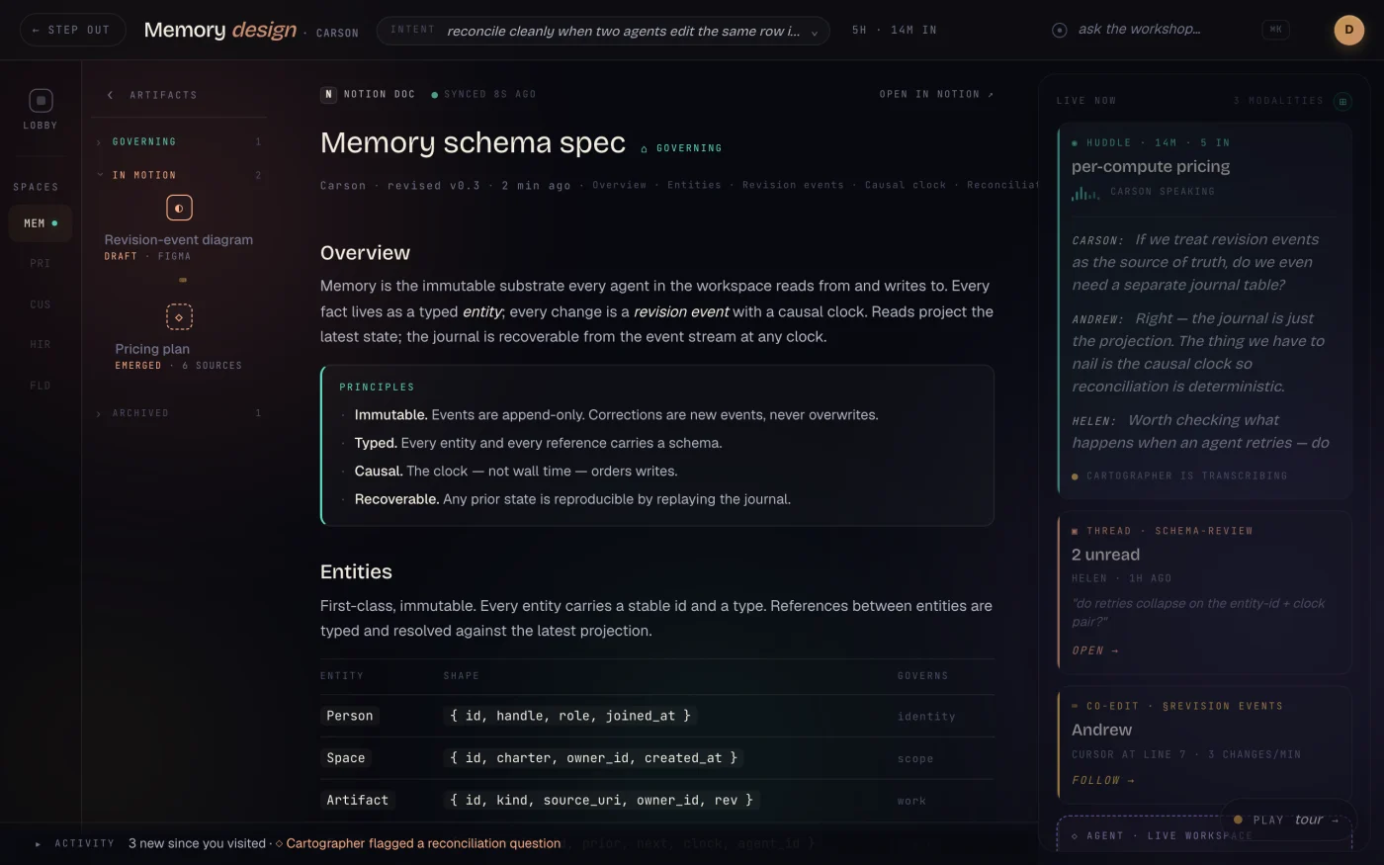Expand the Governing artifacts group

click(x=179, y=142)
